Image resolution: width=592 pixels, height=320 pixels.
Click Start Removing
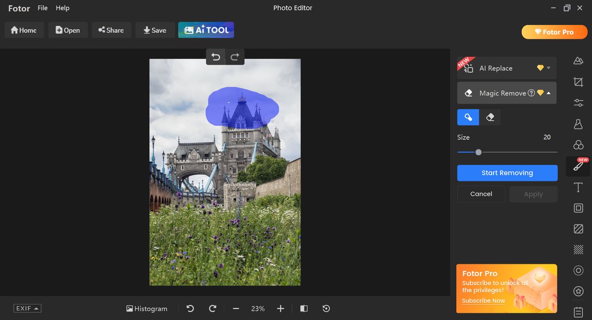pos(507,173)
